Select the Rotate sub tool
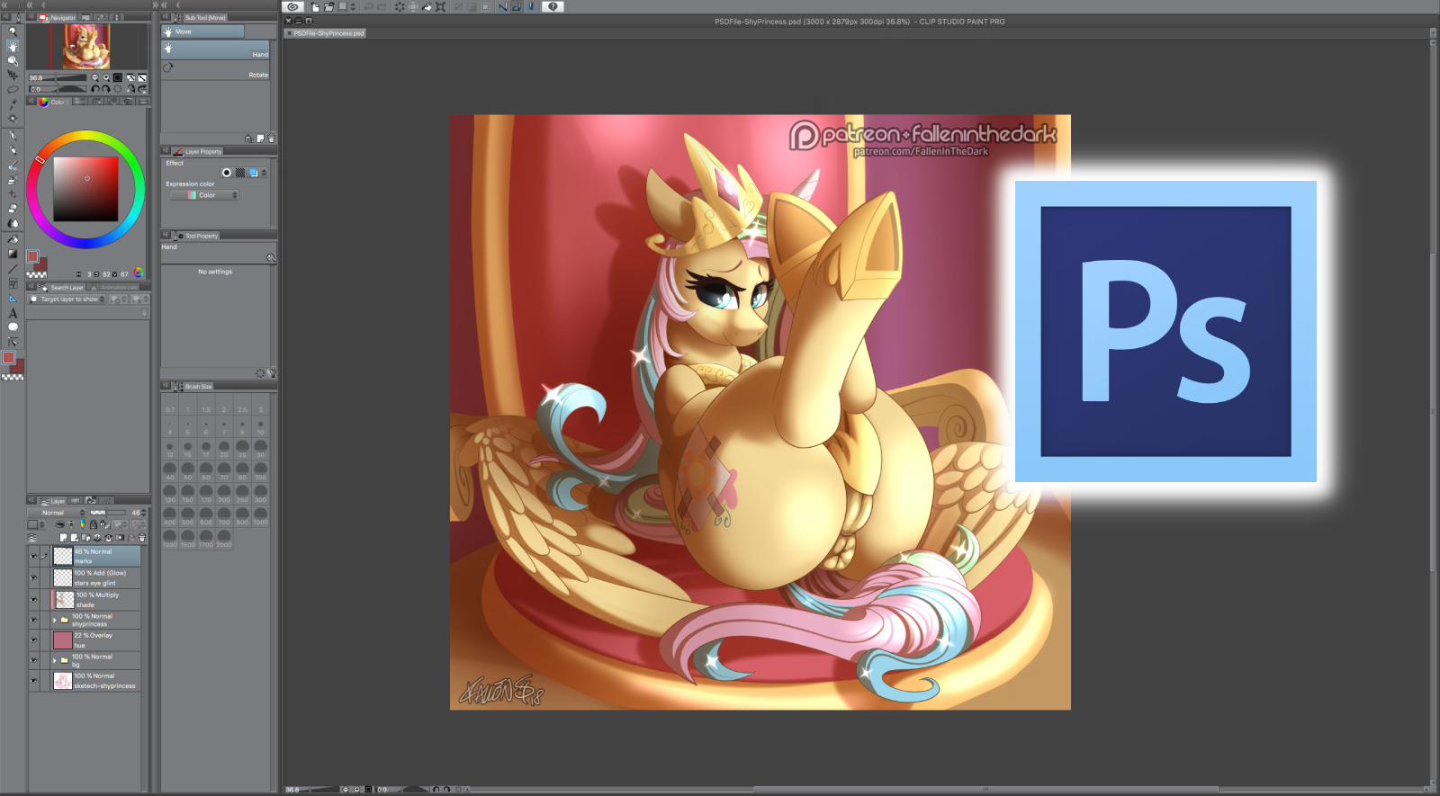This screenshot has height=796, width=1440. pyautogui.click(x=215, y=71)
